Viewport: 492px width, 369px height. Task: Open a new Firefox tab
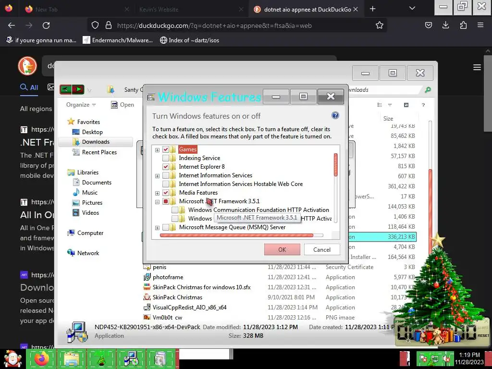[372, 9]
